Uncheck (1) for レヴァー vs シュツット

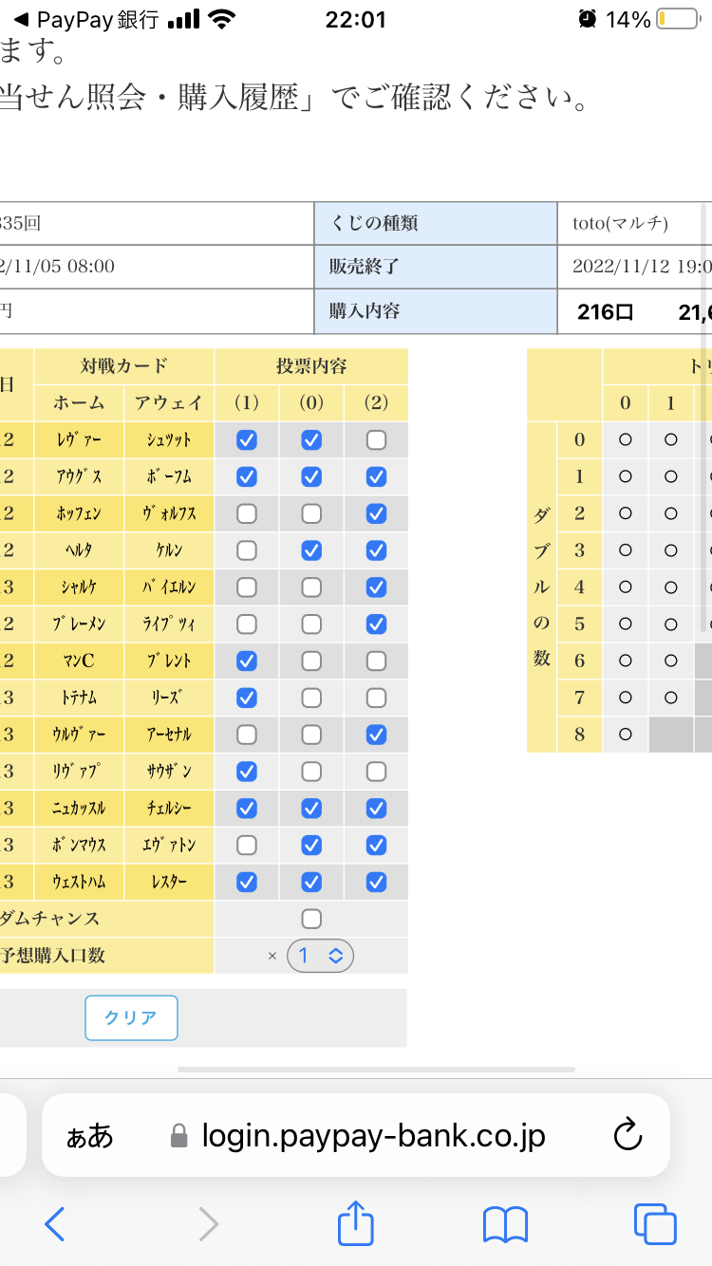point(247,439)
